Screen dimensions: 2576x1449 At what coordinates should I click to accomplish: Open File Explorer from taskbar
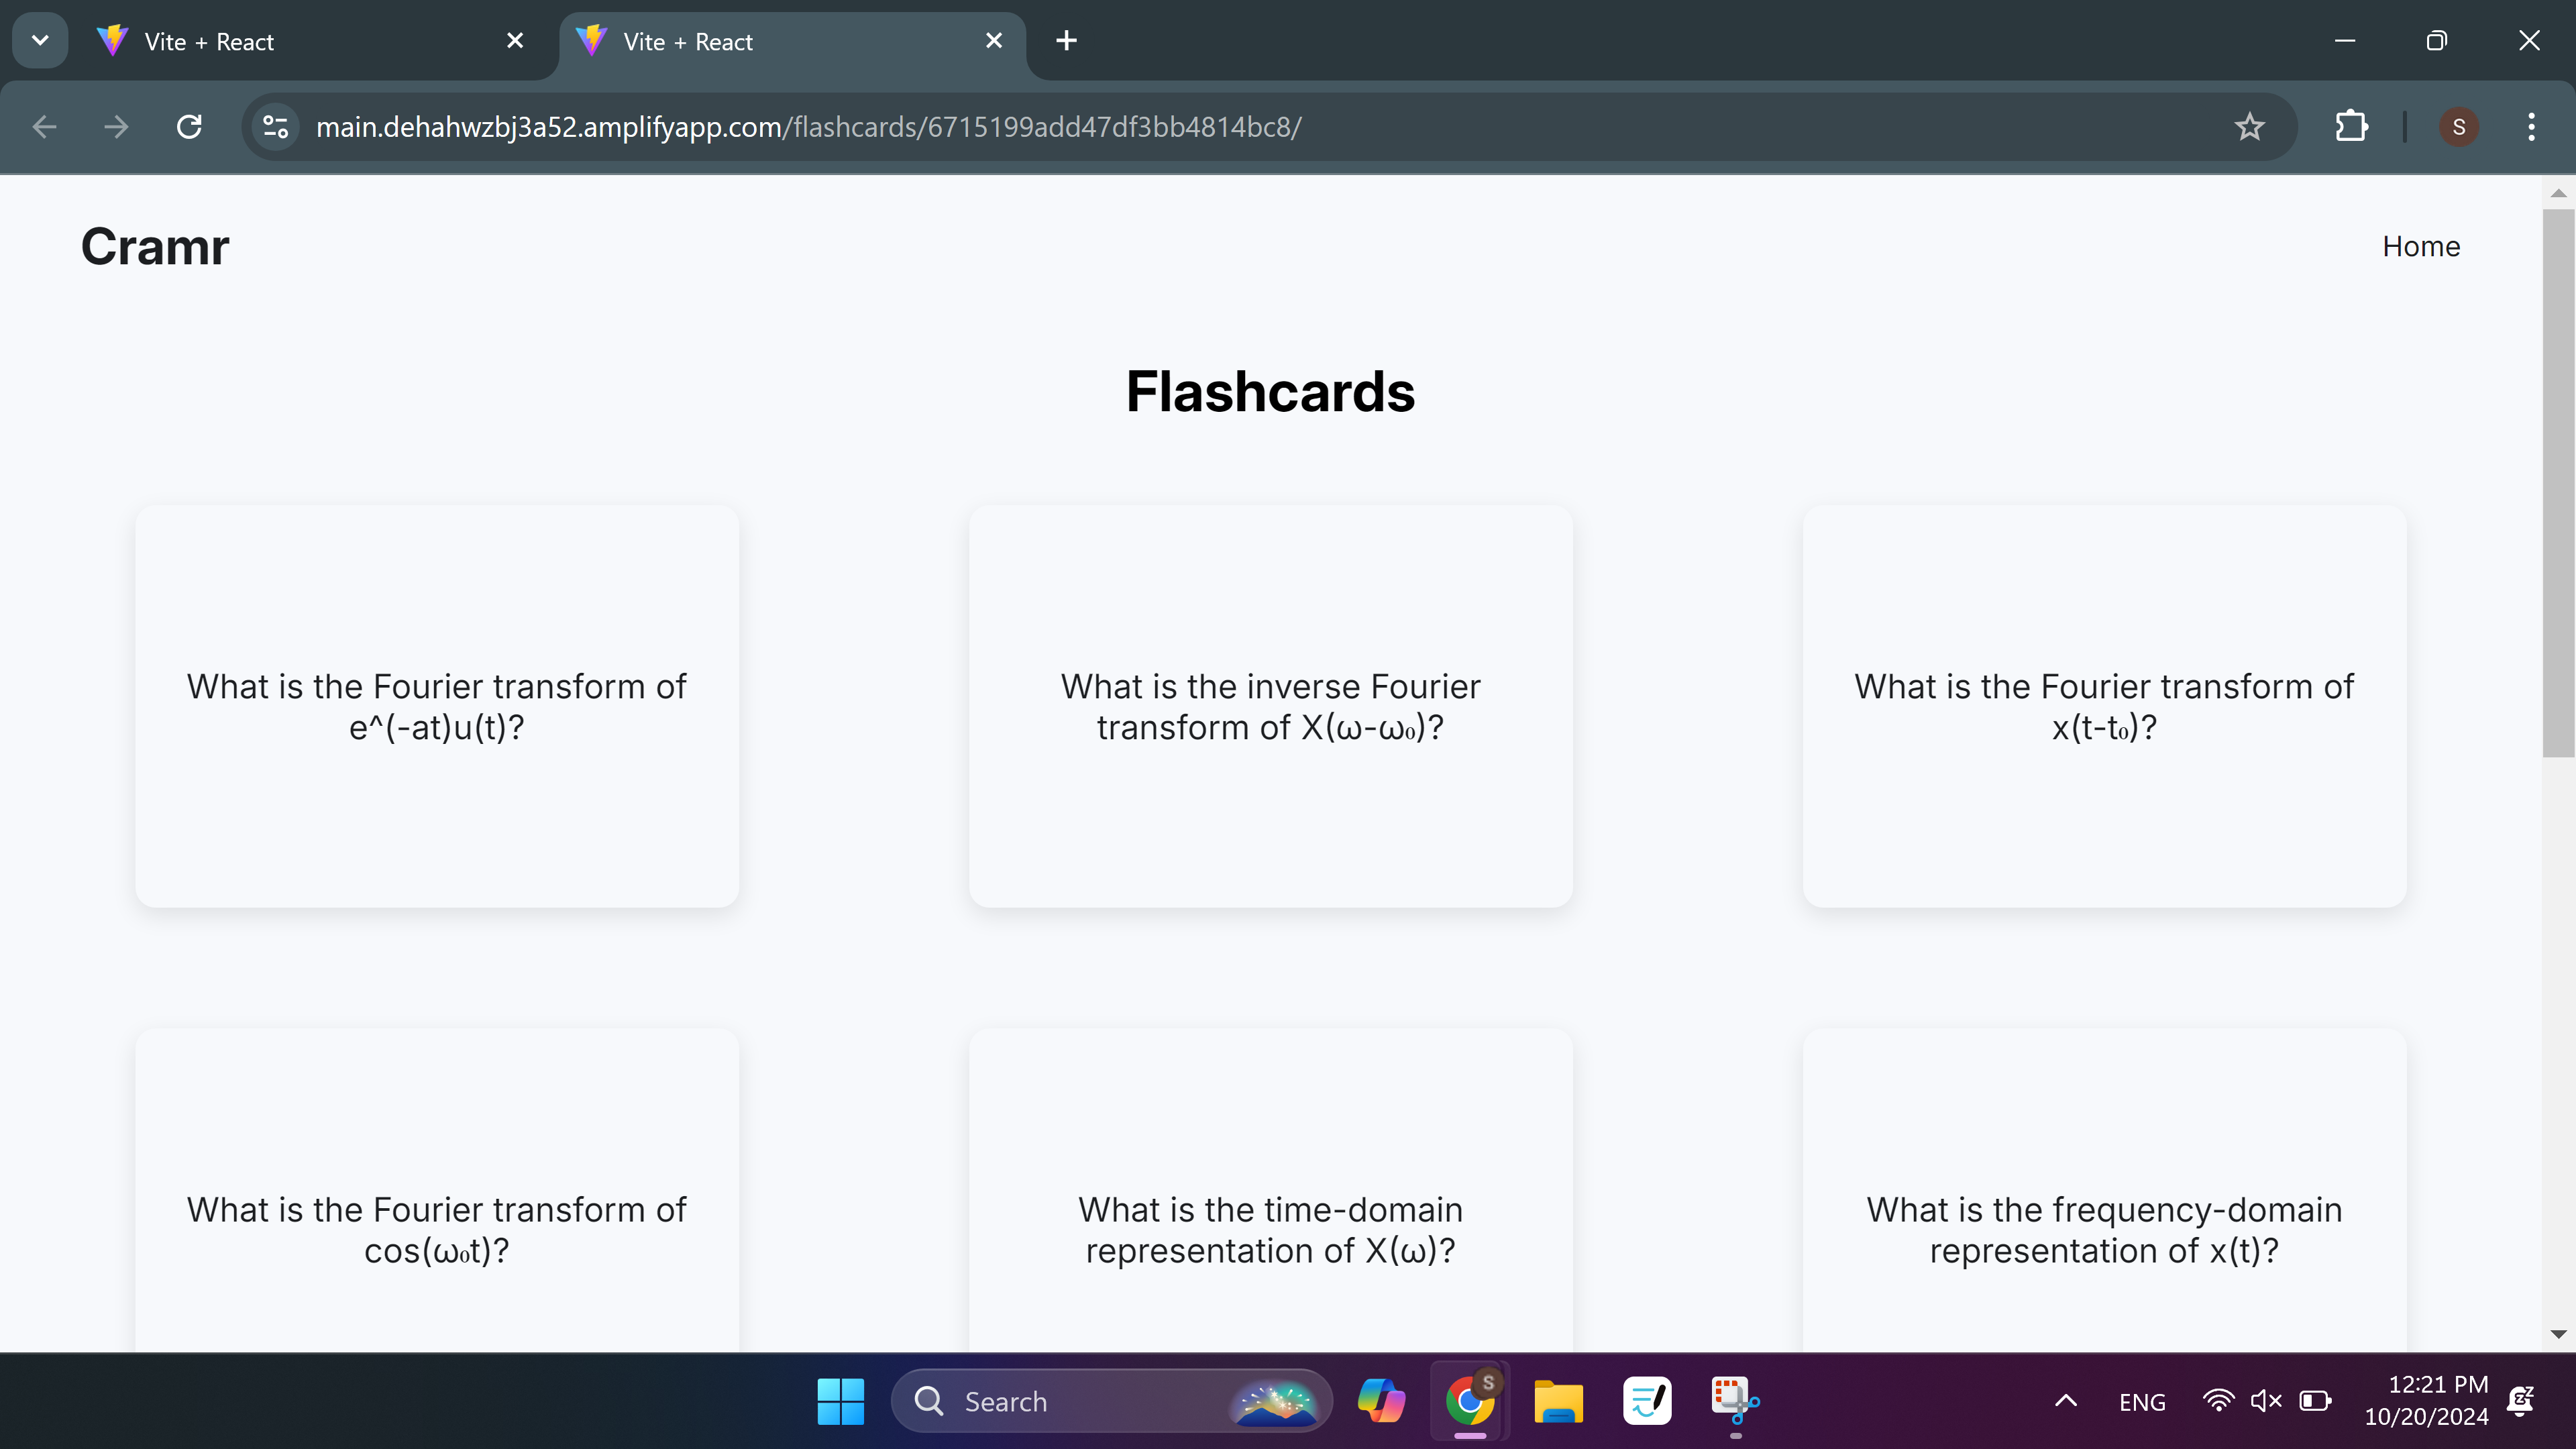click(x=1558, y=1401)
